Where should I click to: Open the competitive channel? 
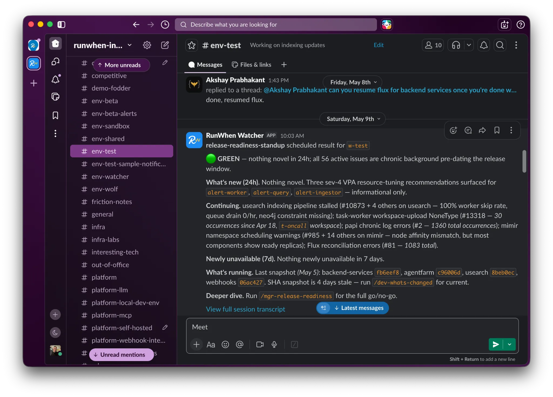click(x=122, y=76)
